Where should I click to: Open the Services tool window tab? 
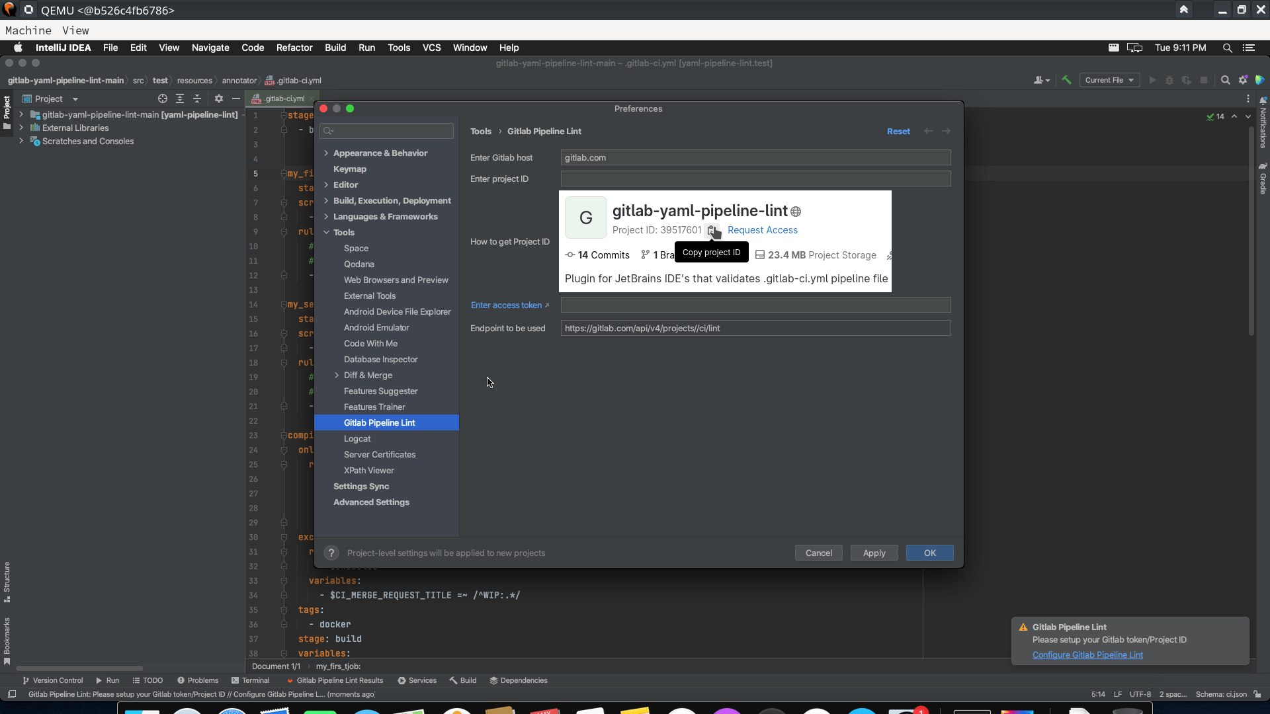point(421,680)
